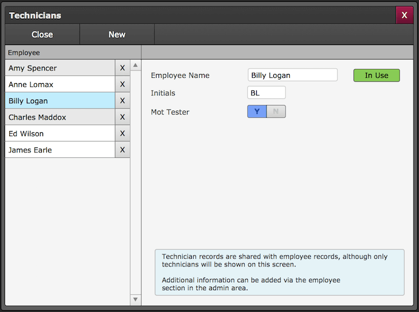Select Charles Maddox from the list
This screenshot has width=419, height=312.
pos(60,117)
